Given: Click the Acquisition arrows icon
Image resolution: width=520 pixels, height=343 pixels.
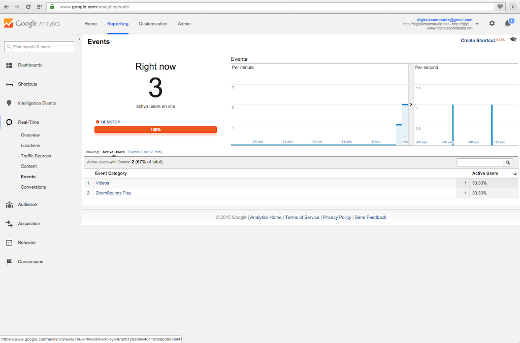Looking at the screenshot, I should click(x=9, y=224).
